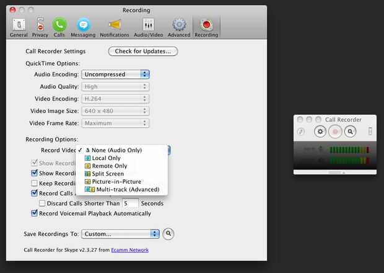Click the gear settings icon in Call Recorder
Screen dimensions: 384x273
(320, 132)
